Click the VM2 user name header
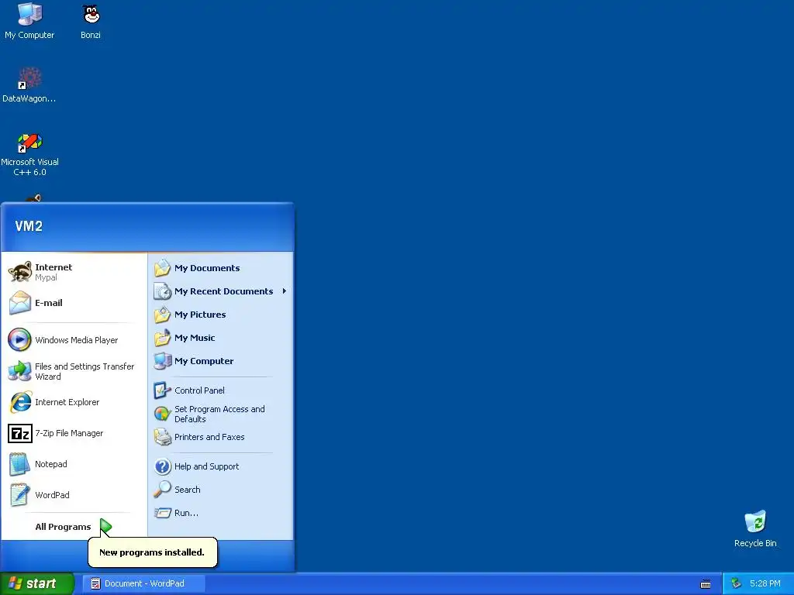 pos(29,226)
